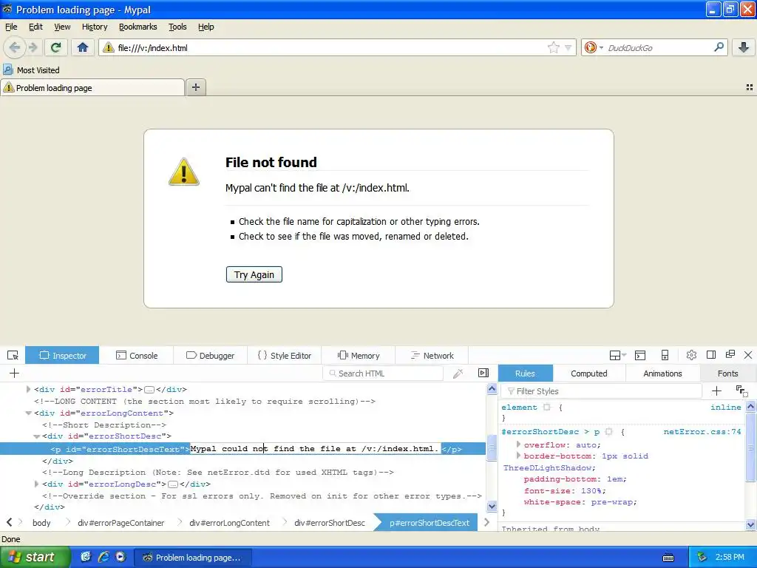Open the Memory panel
The image size is (757, 568).
coord(359,356)
